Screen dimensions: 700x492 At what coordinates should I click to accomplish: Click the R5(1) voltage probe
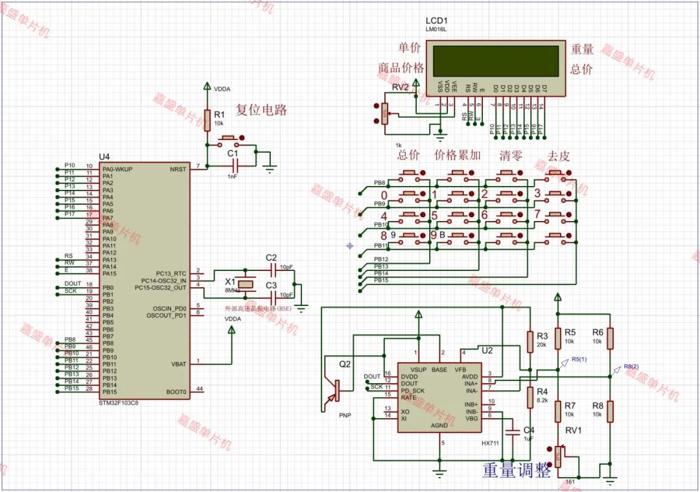565,362
